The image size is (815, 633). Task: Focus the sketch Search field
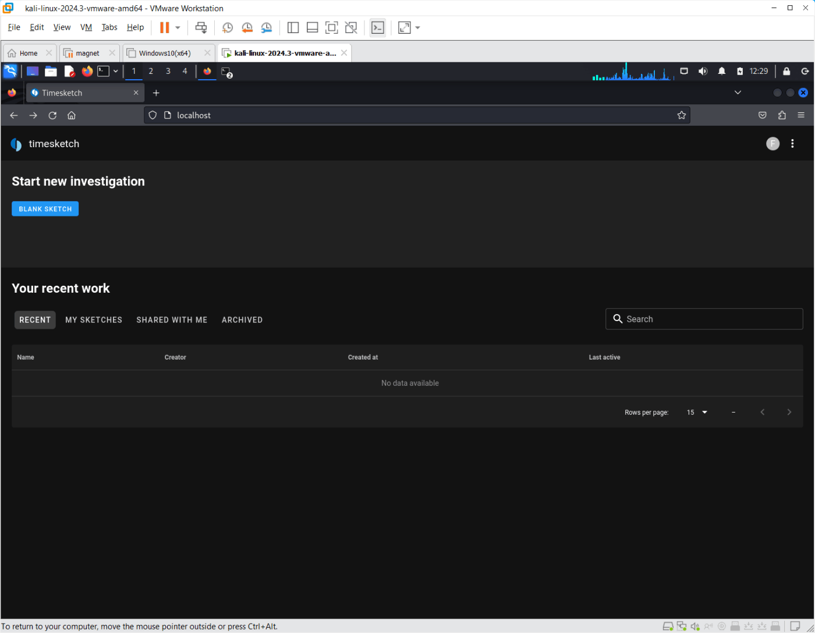[x=704, y=319]
